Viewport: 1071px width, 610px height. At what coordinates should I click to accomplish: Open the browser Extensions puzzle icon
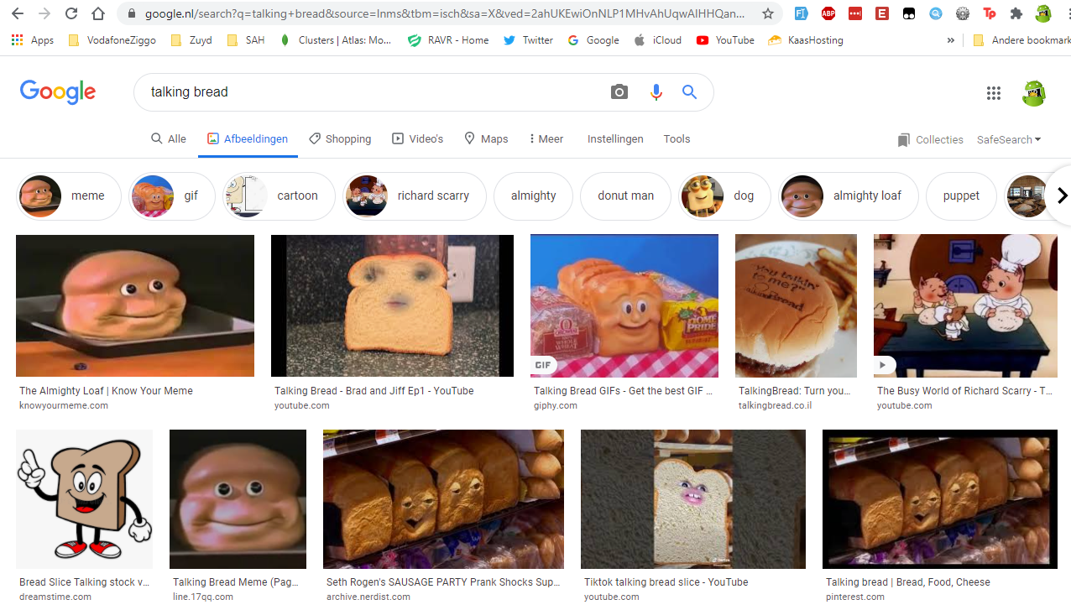pyautogui.click(x=1016, y=13)
